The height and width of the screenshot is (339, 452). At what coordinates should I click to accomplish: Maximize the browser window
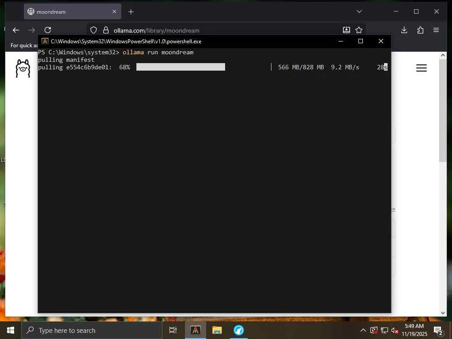coord(416,11)
